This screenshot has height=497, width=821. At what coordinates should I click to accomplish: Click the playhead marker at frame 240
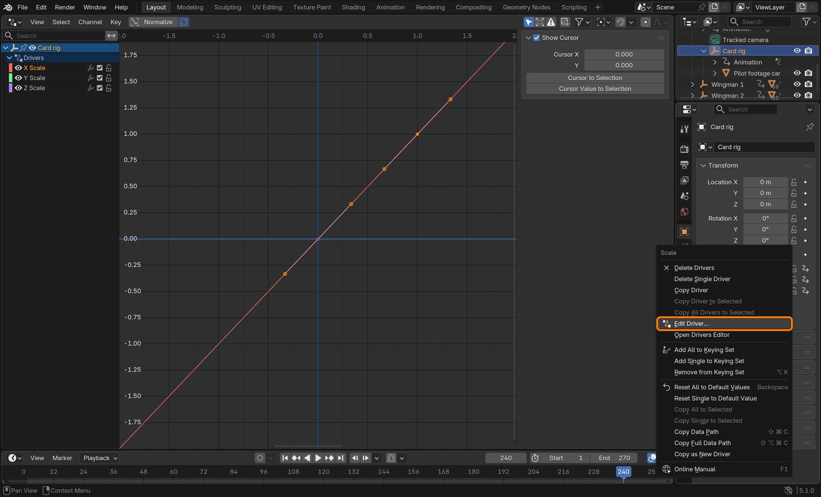(x=623, y=472)
